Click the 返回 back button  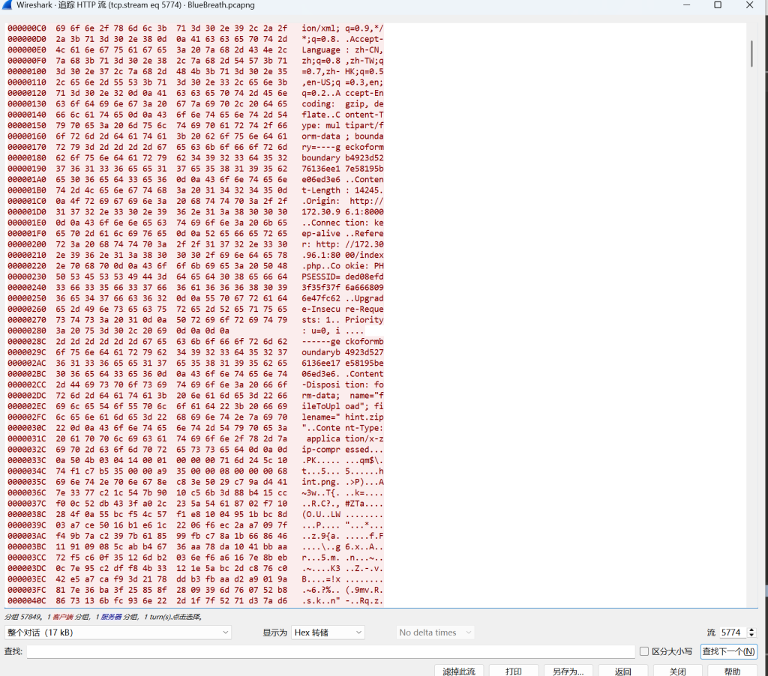[x=623, y=671]
